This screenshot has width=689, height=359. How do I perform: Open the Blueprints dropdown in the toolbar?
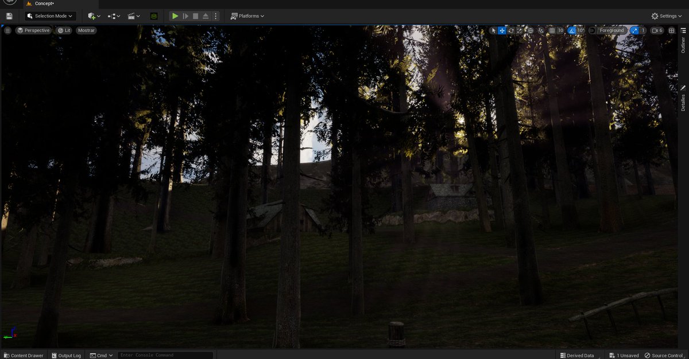tap(114, 16)
